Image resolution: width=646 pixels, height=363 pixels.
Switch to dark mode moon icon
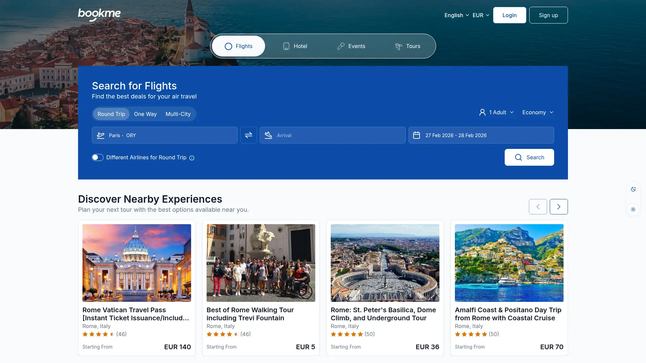pos(633,189)
